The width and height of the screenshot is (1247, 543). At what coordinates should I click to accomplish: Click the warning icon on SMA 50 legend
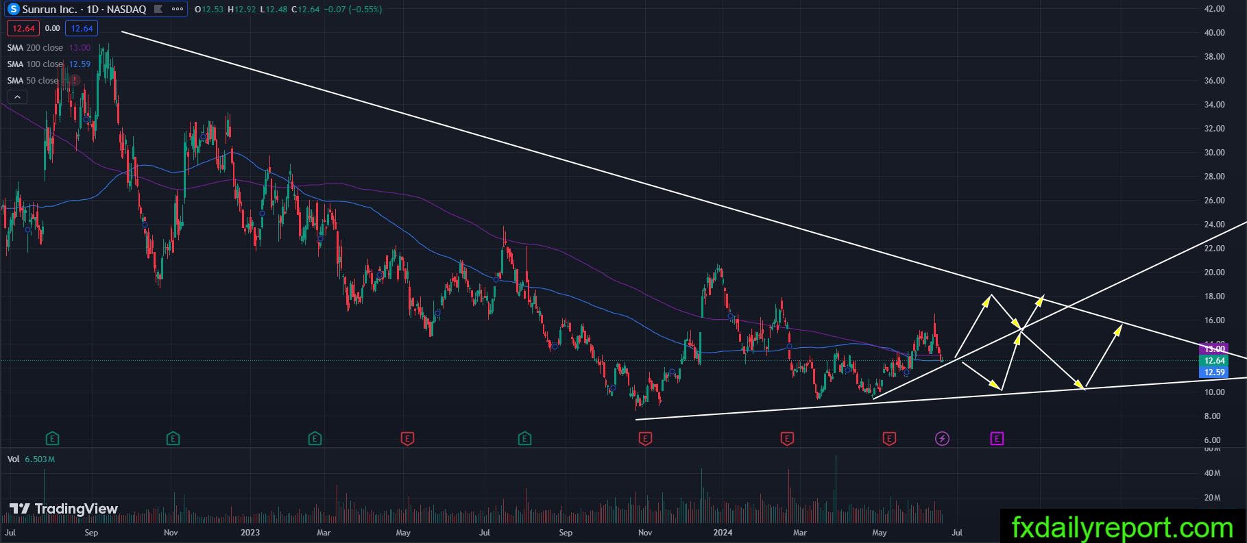tap(74, 81)
